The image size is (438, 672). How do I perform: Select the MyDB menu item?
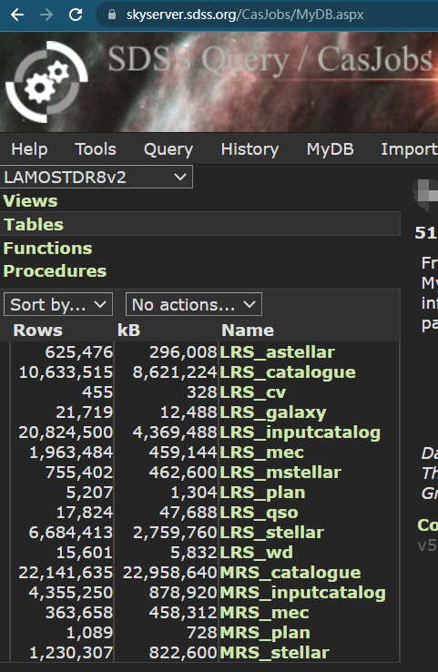point(330,149)
